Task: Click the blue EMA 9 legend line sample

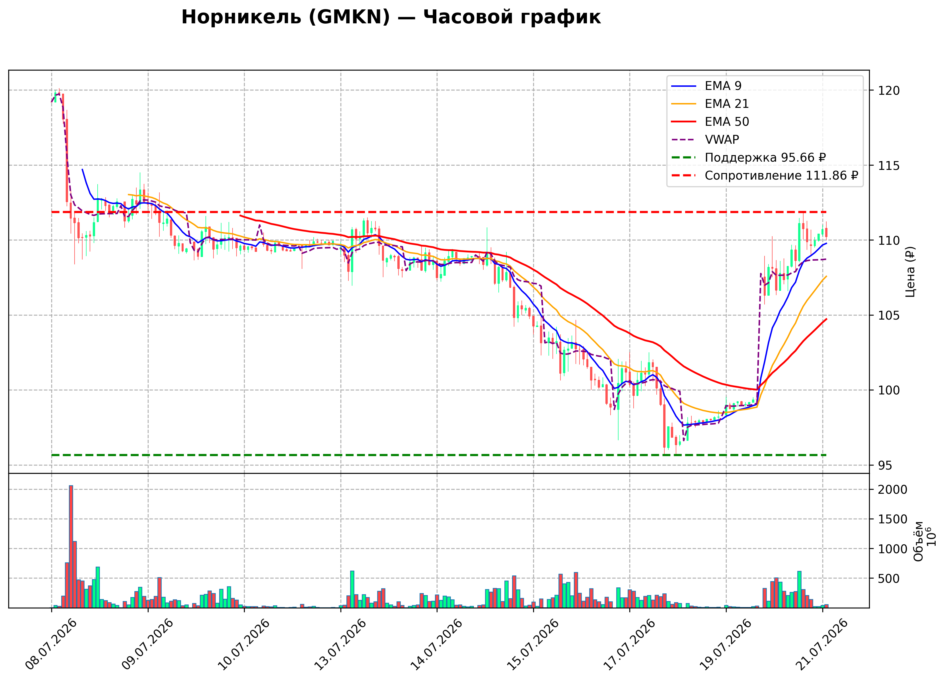Action: tap(683, 86)
